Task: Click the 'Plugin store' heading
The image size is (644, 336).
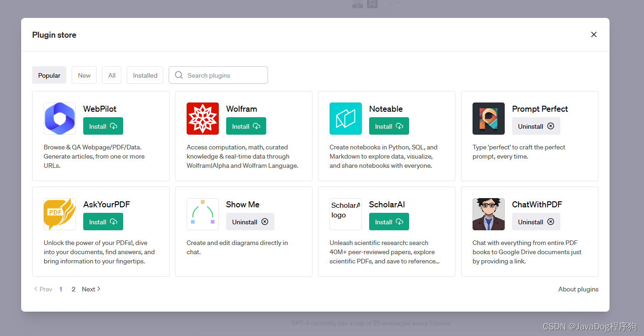Action: 54,35
